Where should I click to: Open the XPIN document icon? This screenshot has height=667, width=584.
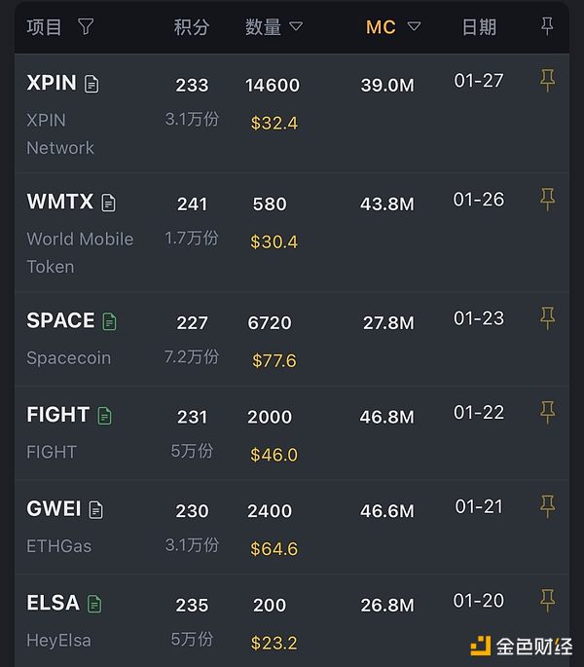[91, 84]
